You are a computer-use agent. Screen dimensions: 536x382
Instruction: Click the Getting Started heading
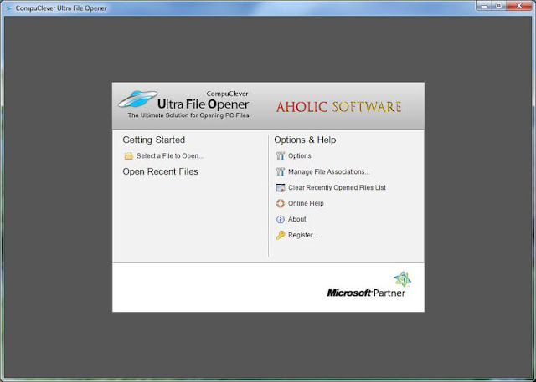[154, 140]
